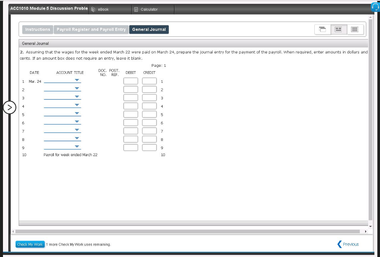Click the debit box on line 7
This screenshot has width=380, height=257.
tap(131, 131)
